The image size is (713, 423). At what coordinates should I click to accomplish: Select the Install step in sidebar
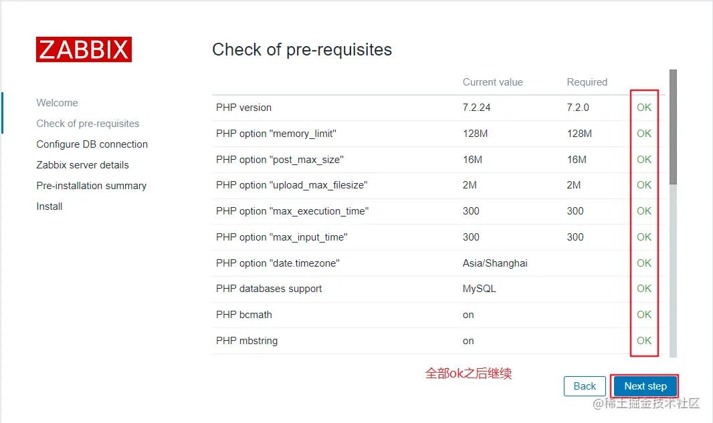pyautogui.click(x=49, y=206)
